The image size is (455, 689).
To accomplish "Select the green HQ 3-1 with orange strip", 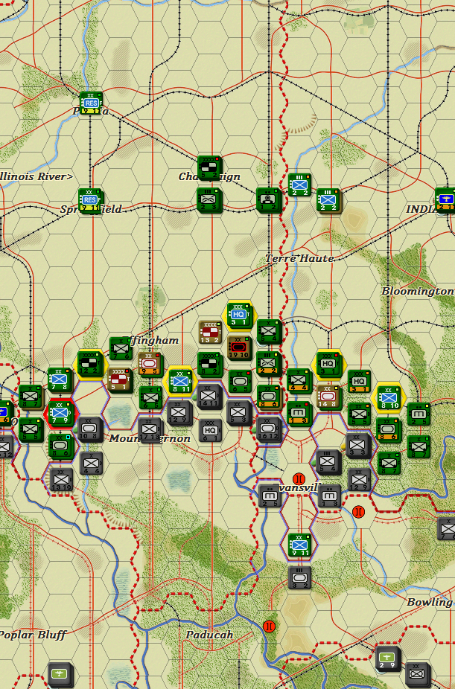I will 359,381.
